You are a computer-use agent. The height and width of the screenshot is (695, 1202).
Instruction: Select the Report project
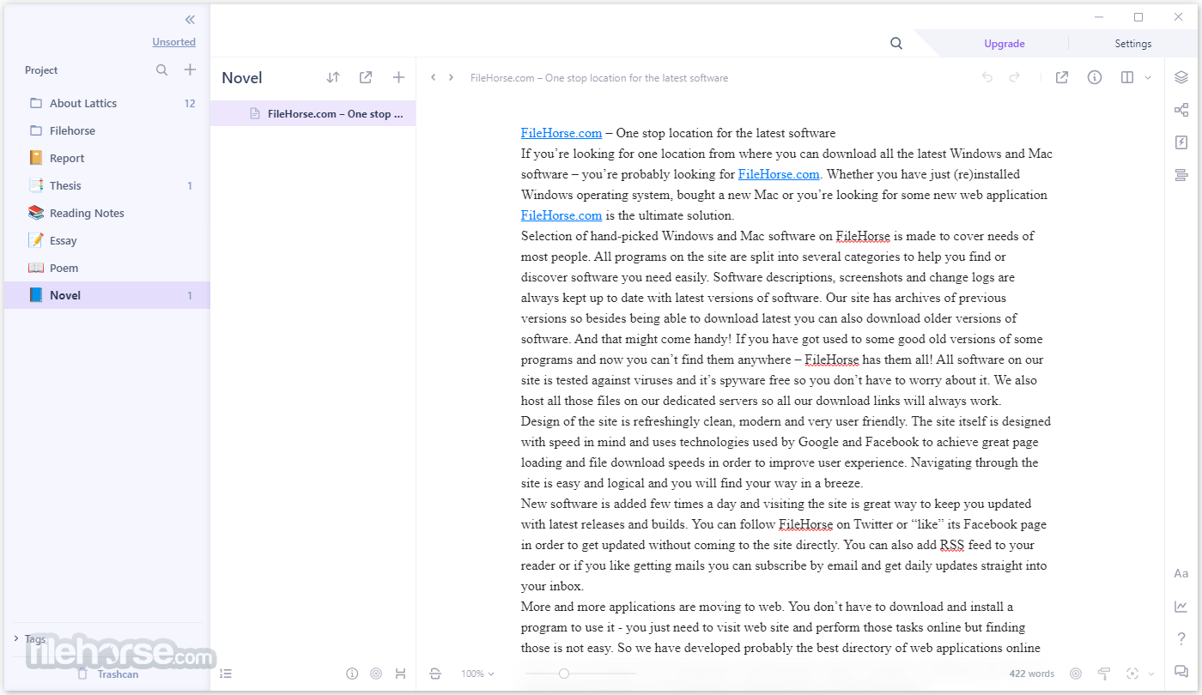(107, 158)
